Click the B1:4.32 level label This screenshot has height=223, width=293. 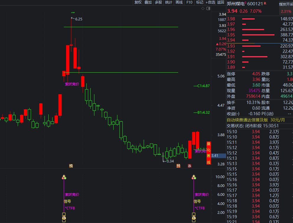(204, 113)
